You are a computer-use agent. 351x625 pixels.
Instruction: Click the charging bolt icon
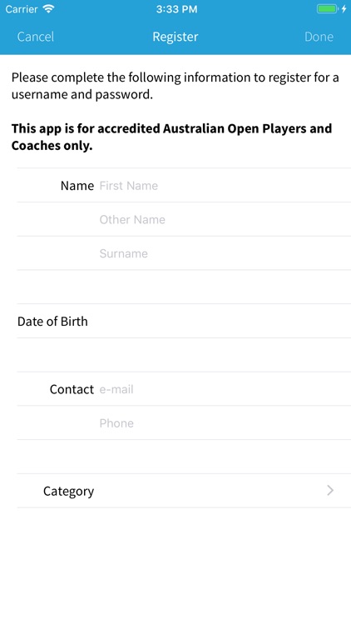[x=344, y=9]
